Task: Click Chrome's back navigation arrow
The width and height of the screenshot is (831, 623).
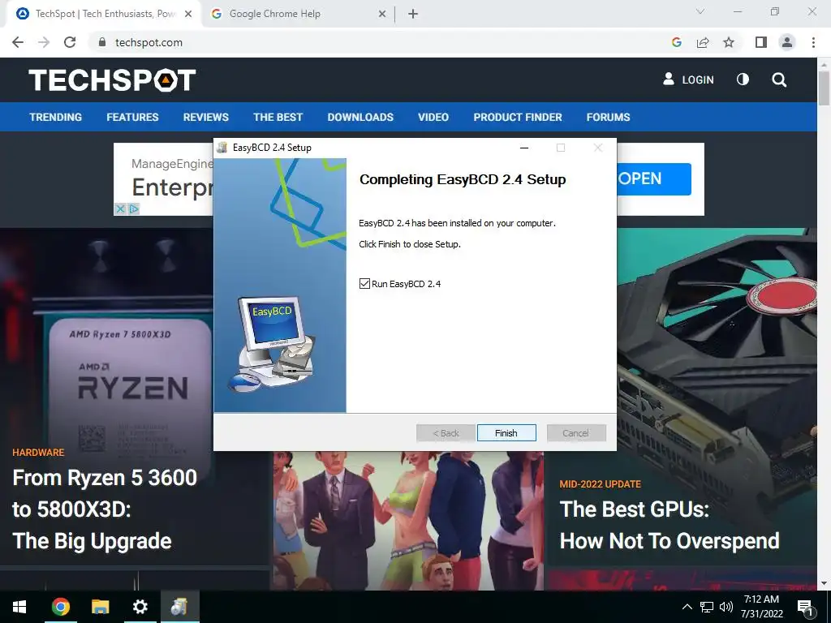Action: tap(18, 42)
